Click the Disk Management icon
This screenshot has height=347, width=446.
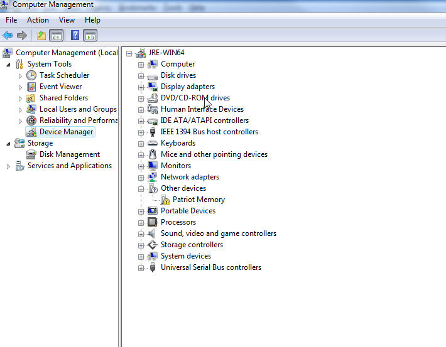(31, 154)
